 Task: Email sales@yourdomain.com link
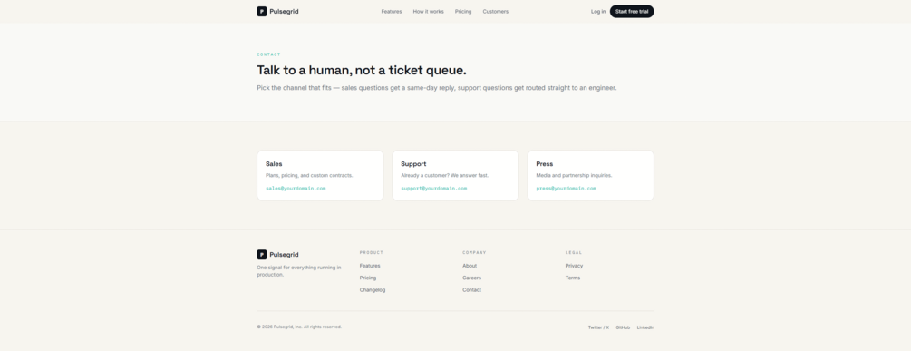click(296, 189)
